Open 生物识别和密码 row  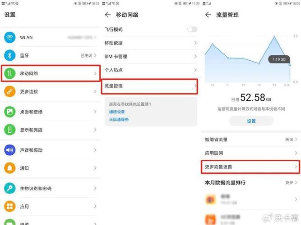[x=51, y=188]
